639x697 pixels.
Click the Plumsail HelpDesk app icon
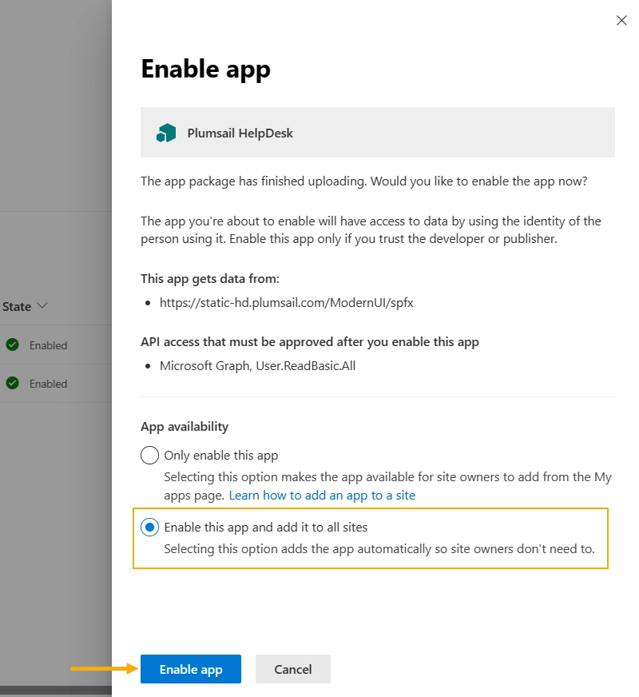pos(166,133)
